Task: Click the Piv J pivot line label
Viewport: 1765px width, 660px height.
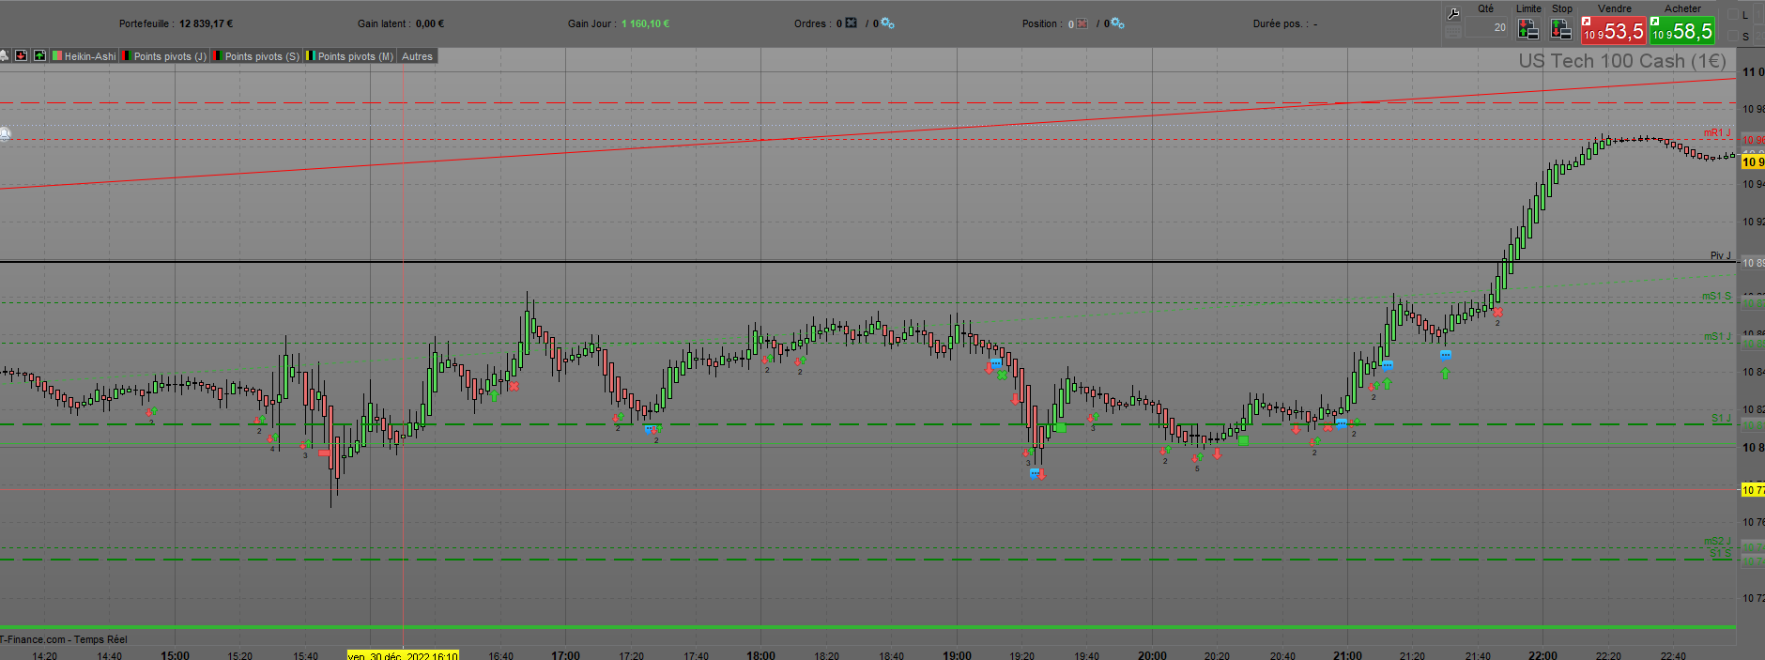Action: click(1720, 255)
